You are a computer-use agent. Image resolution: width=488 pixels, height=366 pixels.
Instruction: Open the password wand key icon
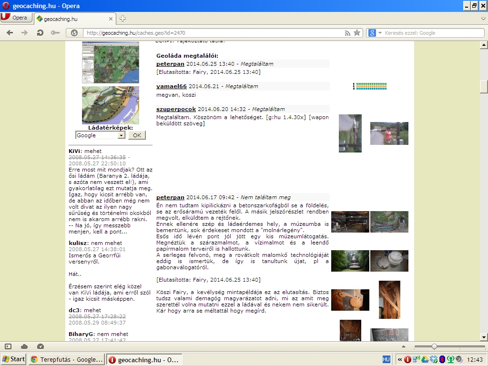coord(55,33)
